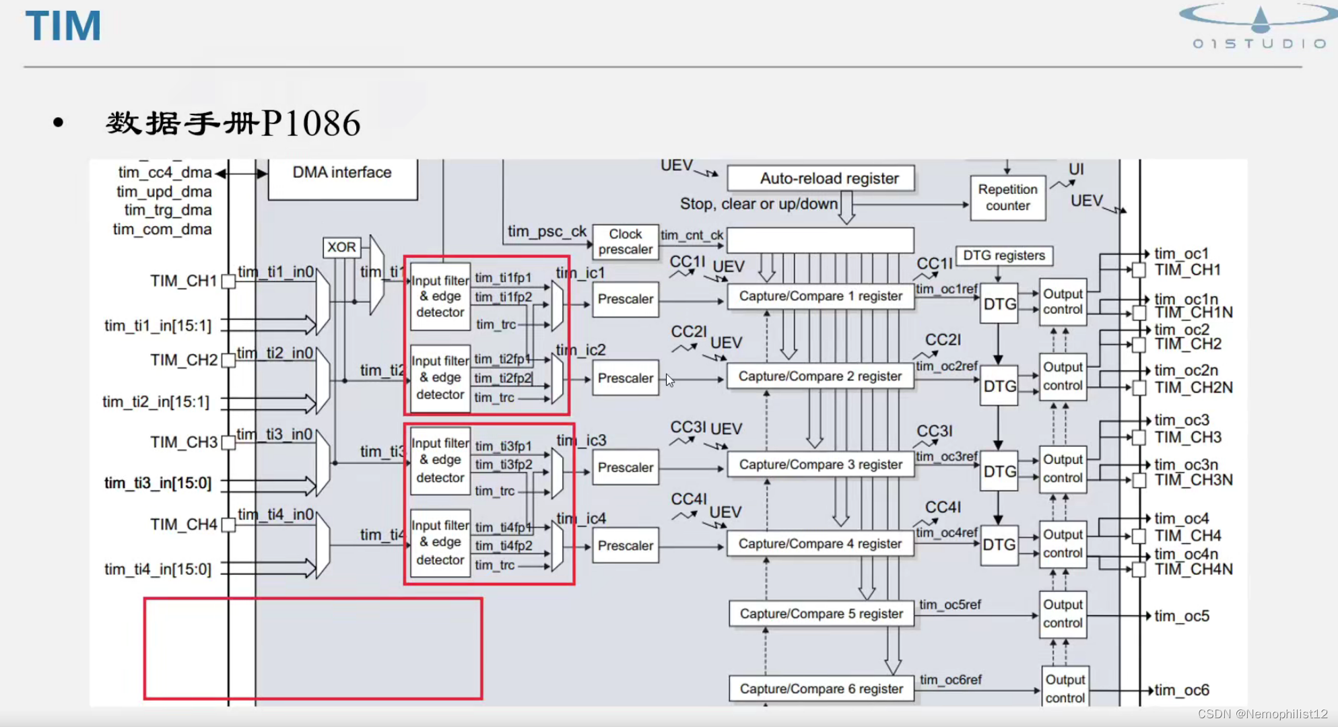Click the Prescaler block after tim_ic1

pos(626,300)
